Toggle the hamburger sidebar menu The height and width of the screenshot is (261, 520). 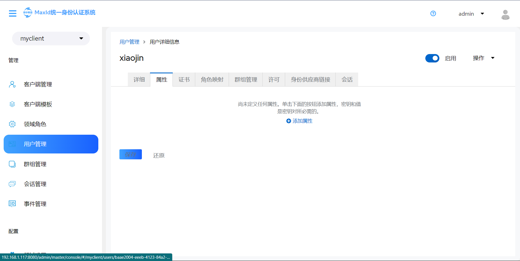click(13, 13)
